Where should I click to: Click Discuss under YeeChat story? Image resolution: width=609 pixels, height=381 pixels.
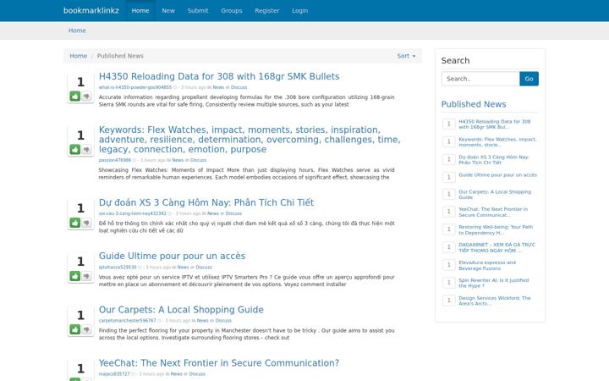(x=197, y=374)
